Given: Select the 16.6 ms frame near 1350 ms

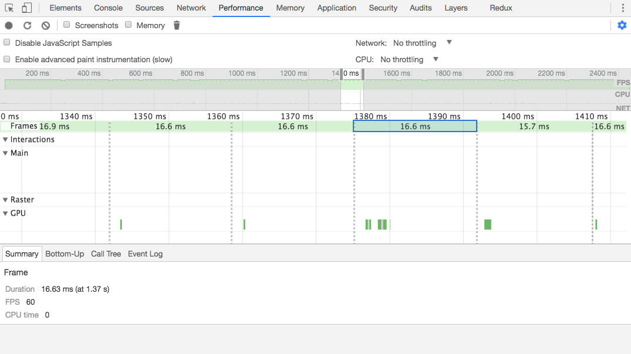Looking at the screenshot, I should click(x=170, y=126).
